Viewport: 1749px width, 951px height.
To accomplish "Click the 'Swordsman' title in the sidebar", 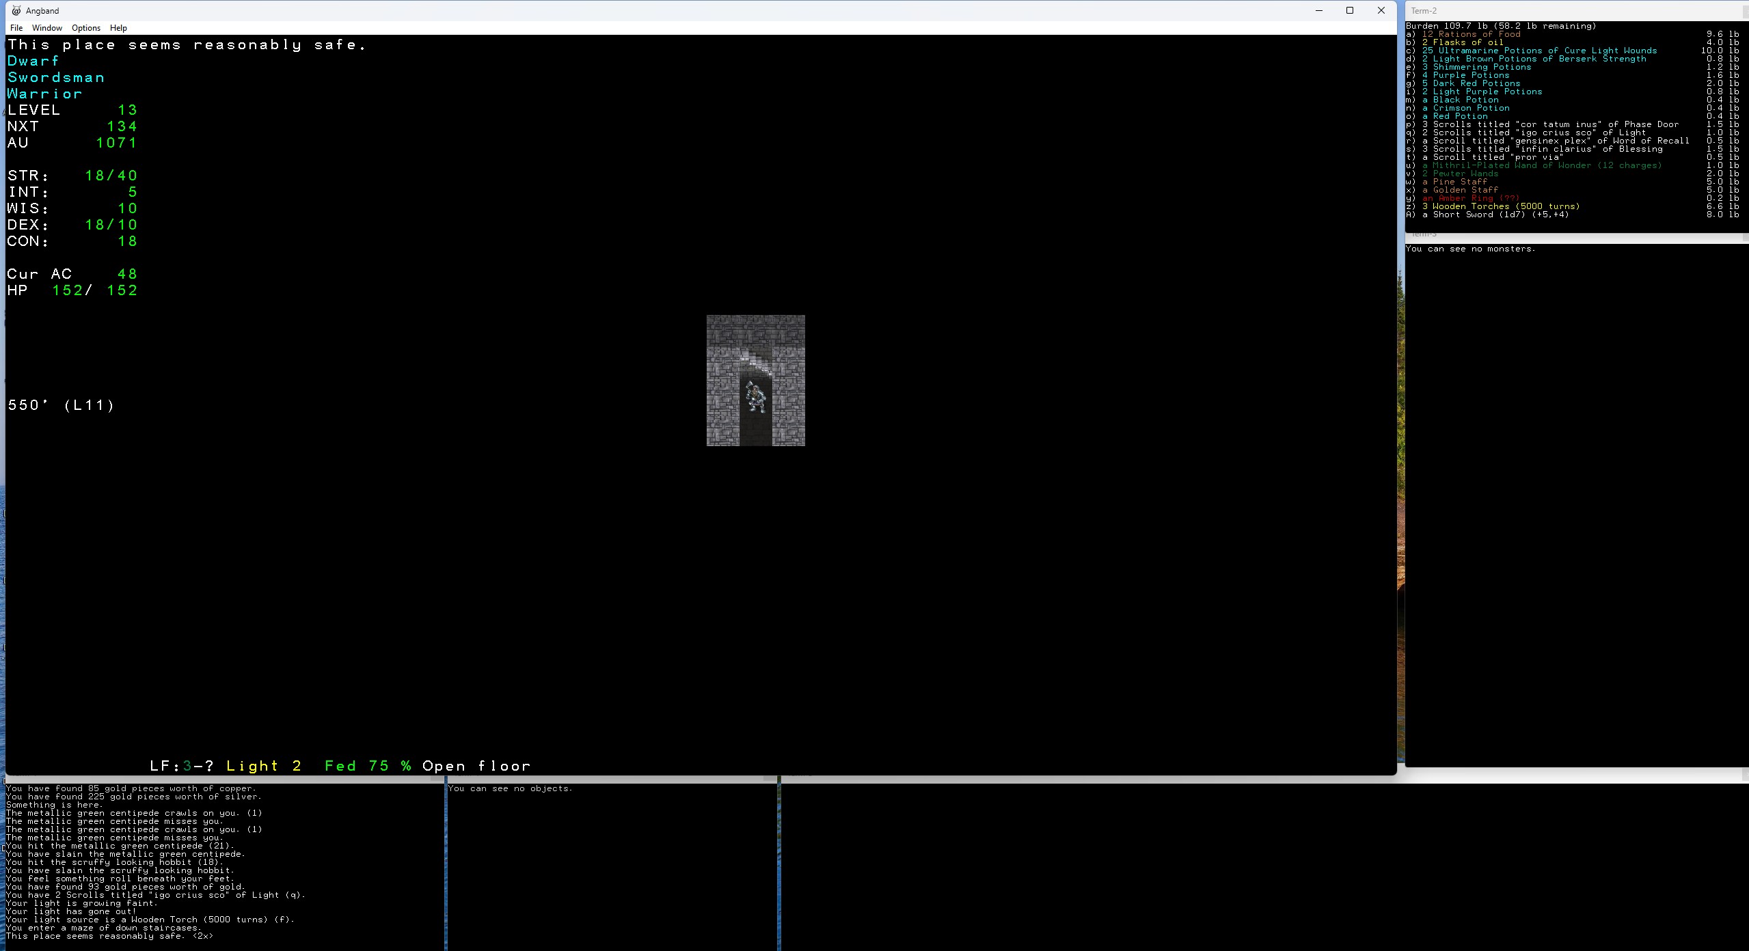I will point(56,77).
